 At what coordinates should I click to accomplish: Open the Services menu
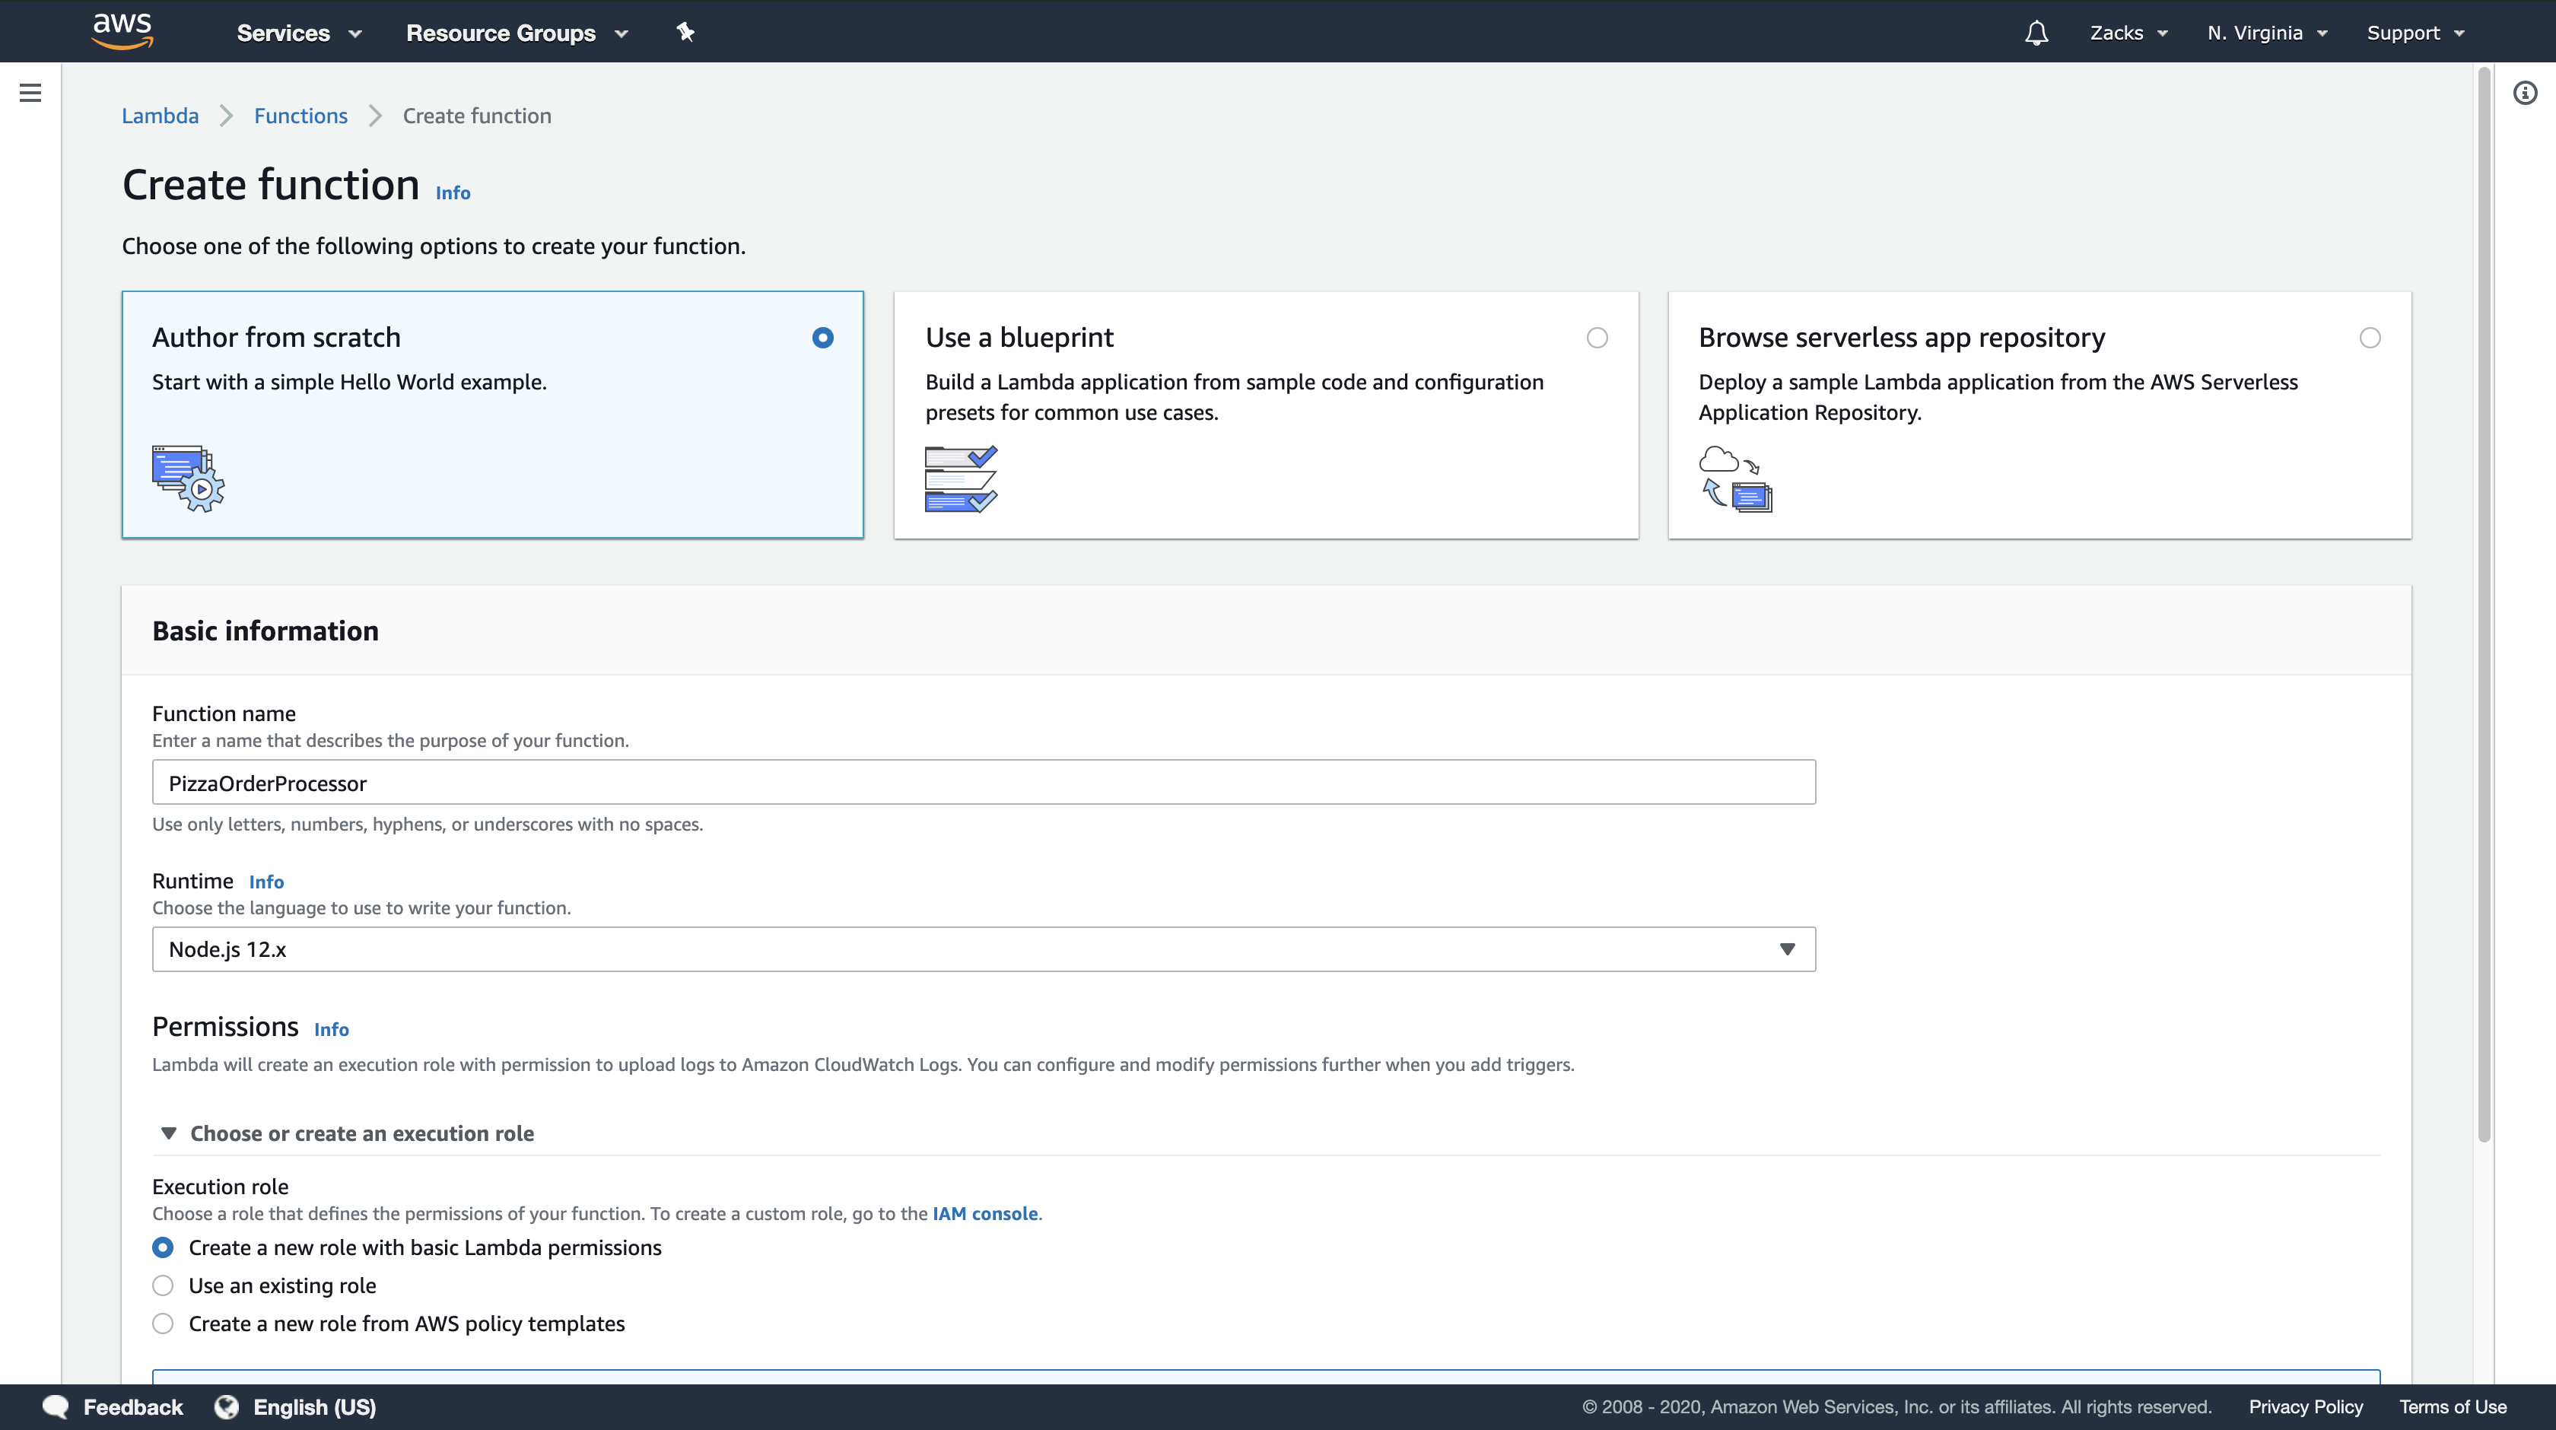tap(297, 33)
